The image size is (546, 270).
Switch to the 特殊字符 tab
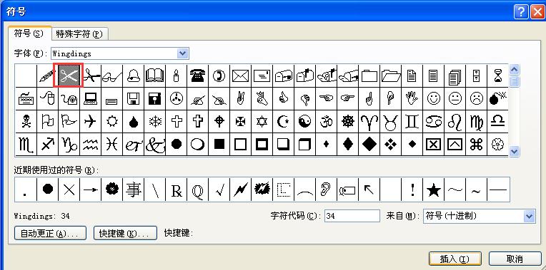(79, 34)
